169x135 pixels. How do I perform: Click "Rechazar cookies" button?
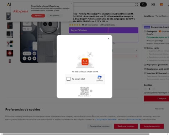coord(126,126)
